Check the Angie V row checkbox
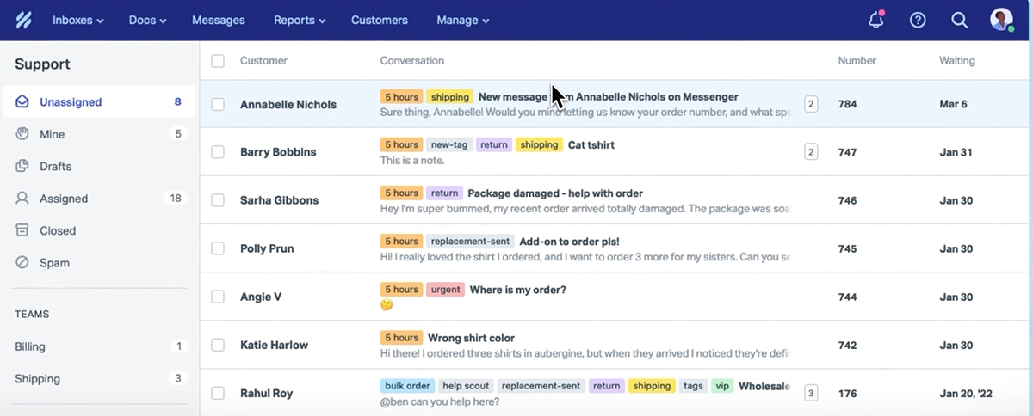The height and width of the screenshot is (416, 1033). click(218, 297)
